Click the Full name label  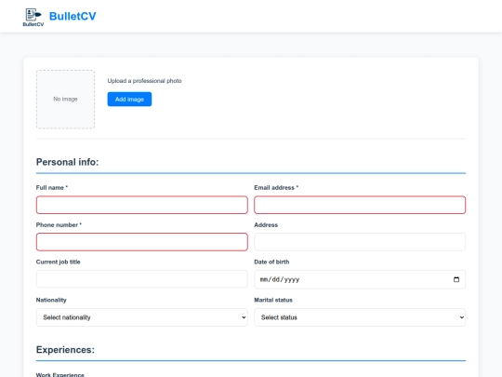click(52, 187)
